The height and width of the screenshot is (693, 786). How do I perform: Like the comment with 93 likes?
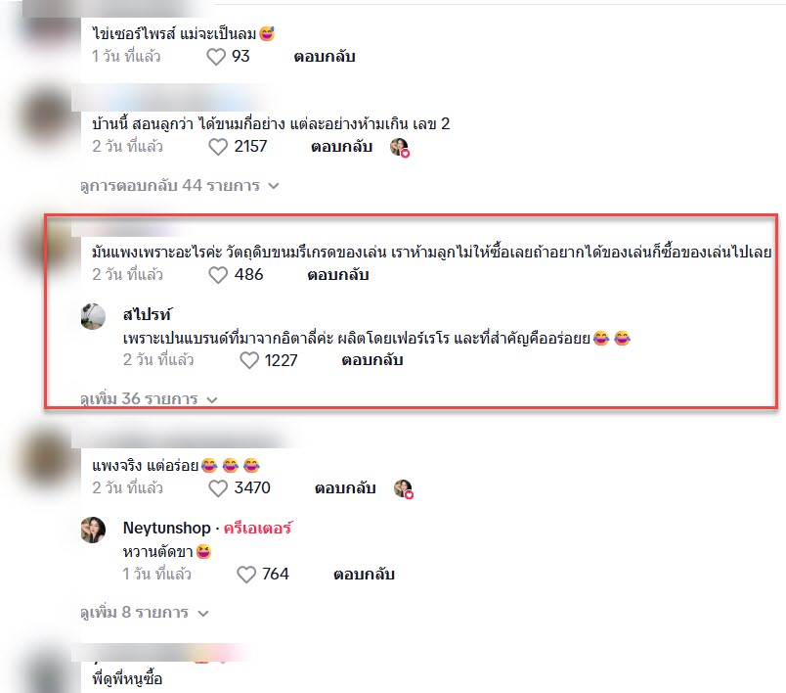pos(216,57)
